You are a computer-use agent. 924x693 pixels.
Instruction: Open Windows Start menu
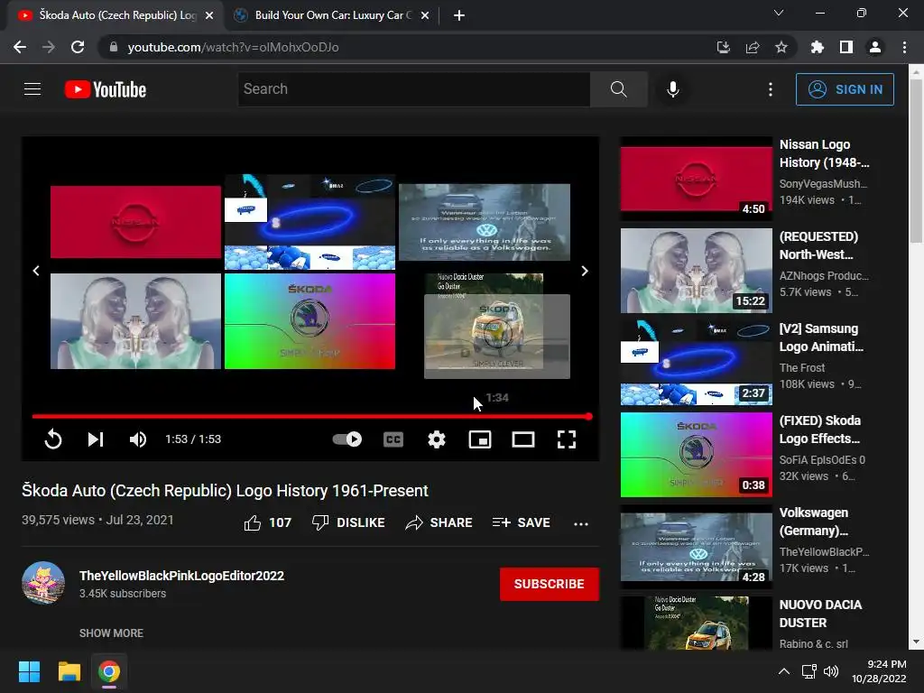(x=29, y=671)
